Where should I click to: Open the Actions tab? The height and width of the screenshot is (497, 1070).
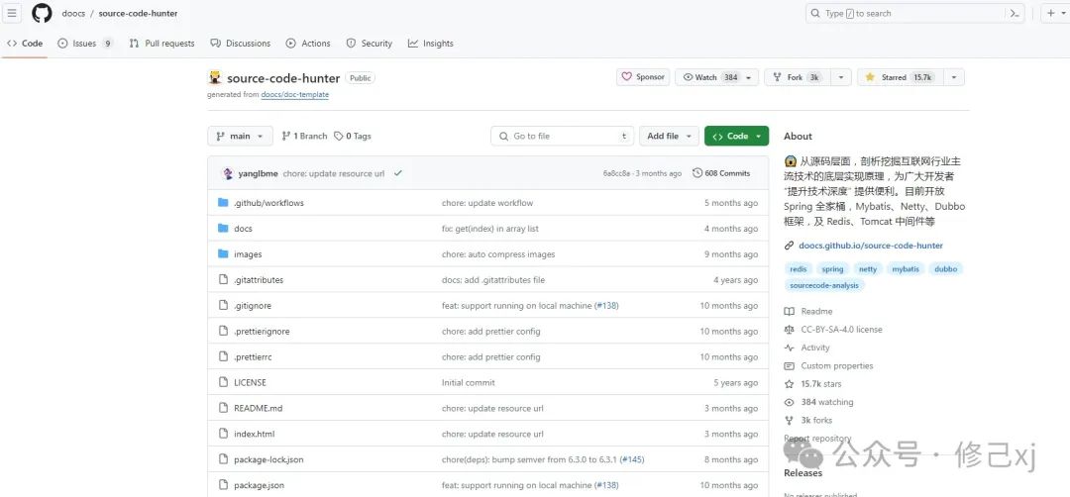point(308,43)
